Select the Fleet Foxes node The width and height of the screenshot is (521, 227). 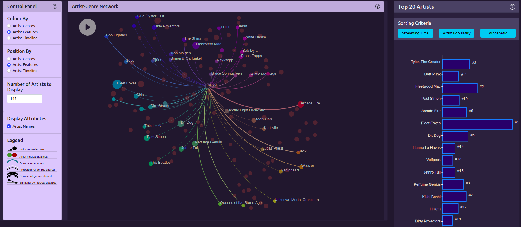coord(117,84)
